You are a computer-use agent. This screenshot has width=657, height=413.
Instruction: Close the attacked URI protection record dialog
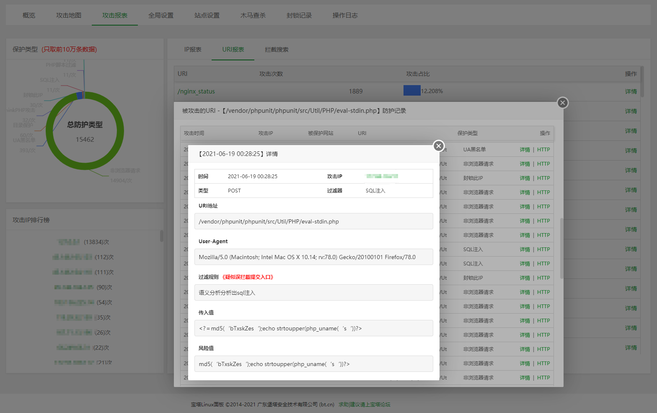click(562, 103)
